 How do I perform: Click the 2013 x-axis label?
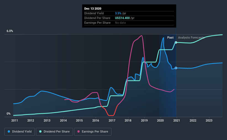coord(47,120)
